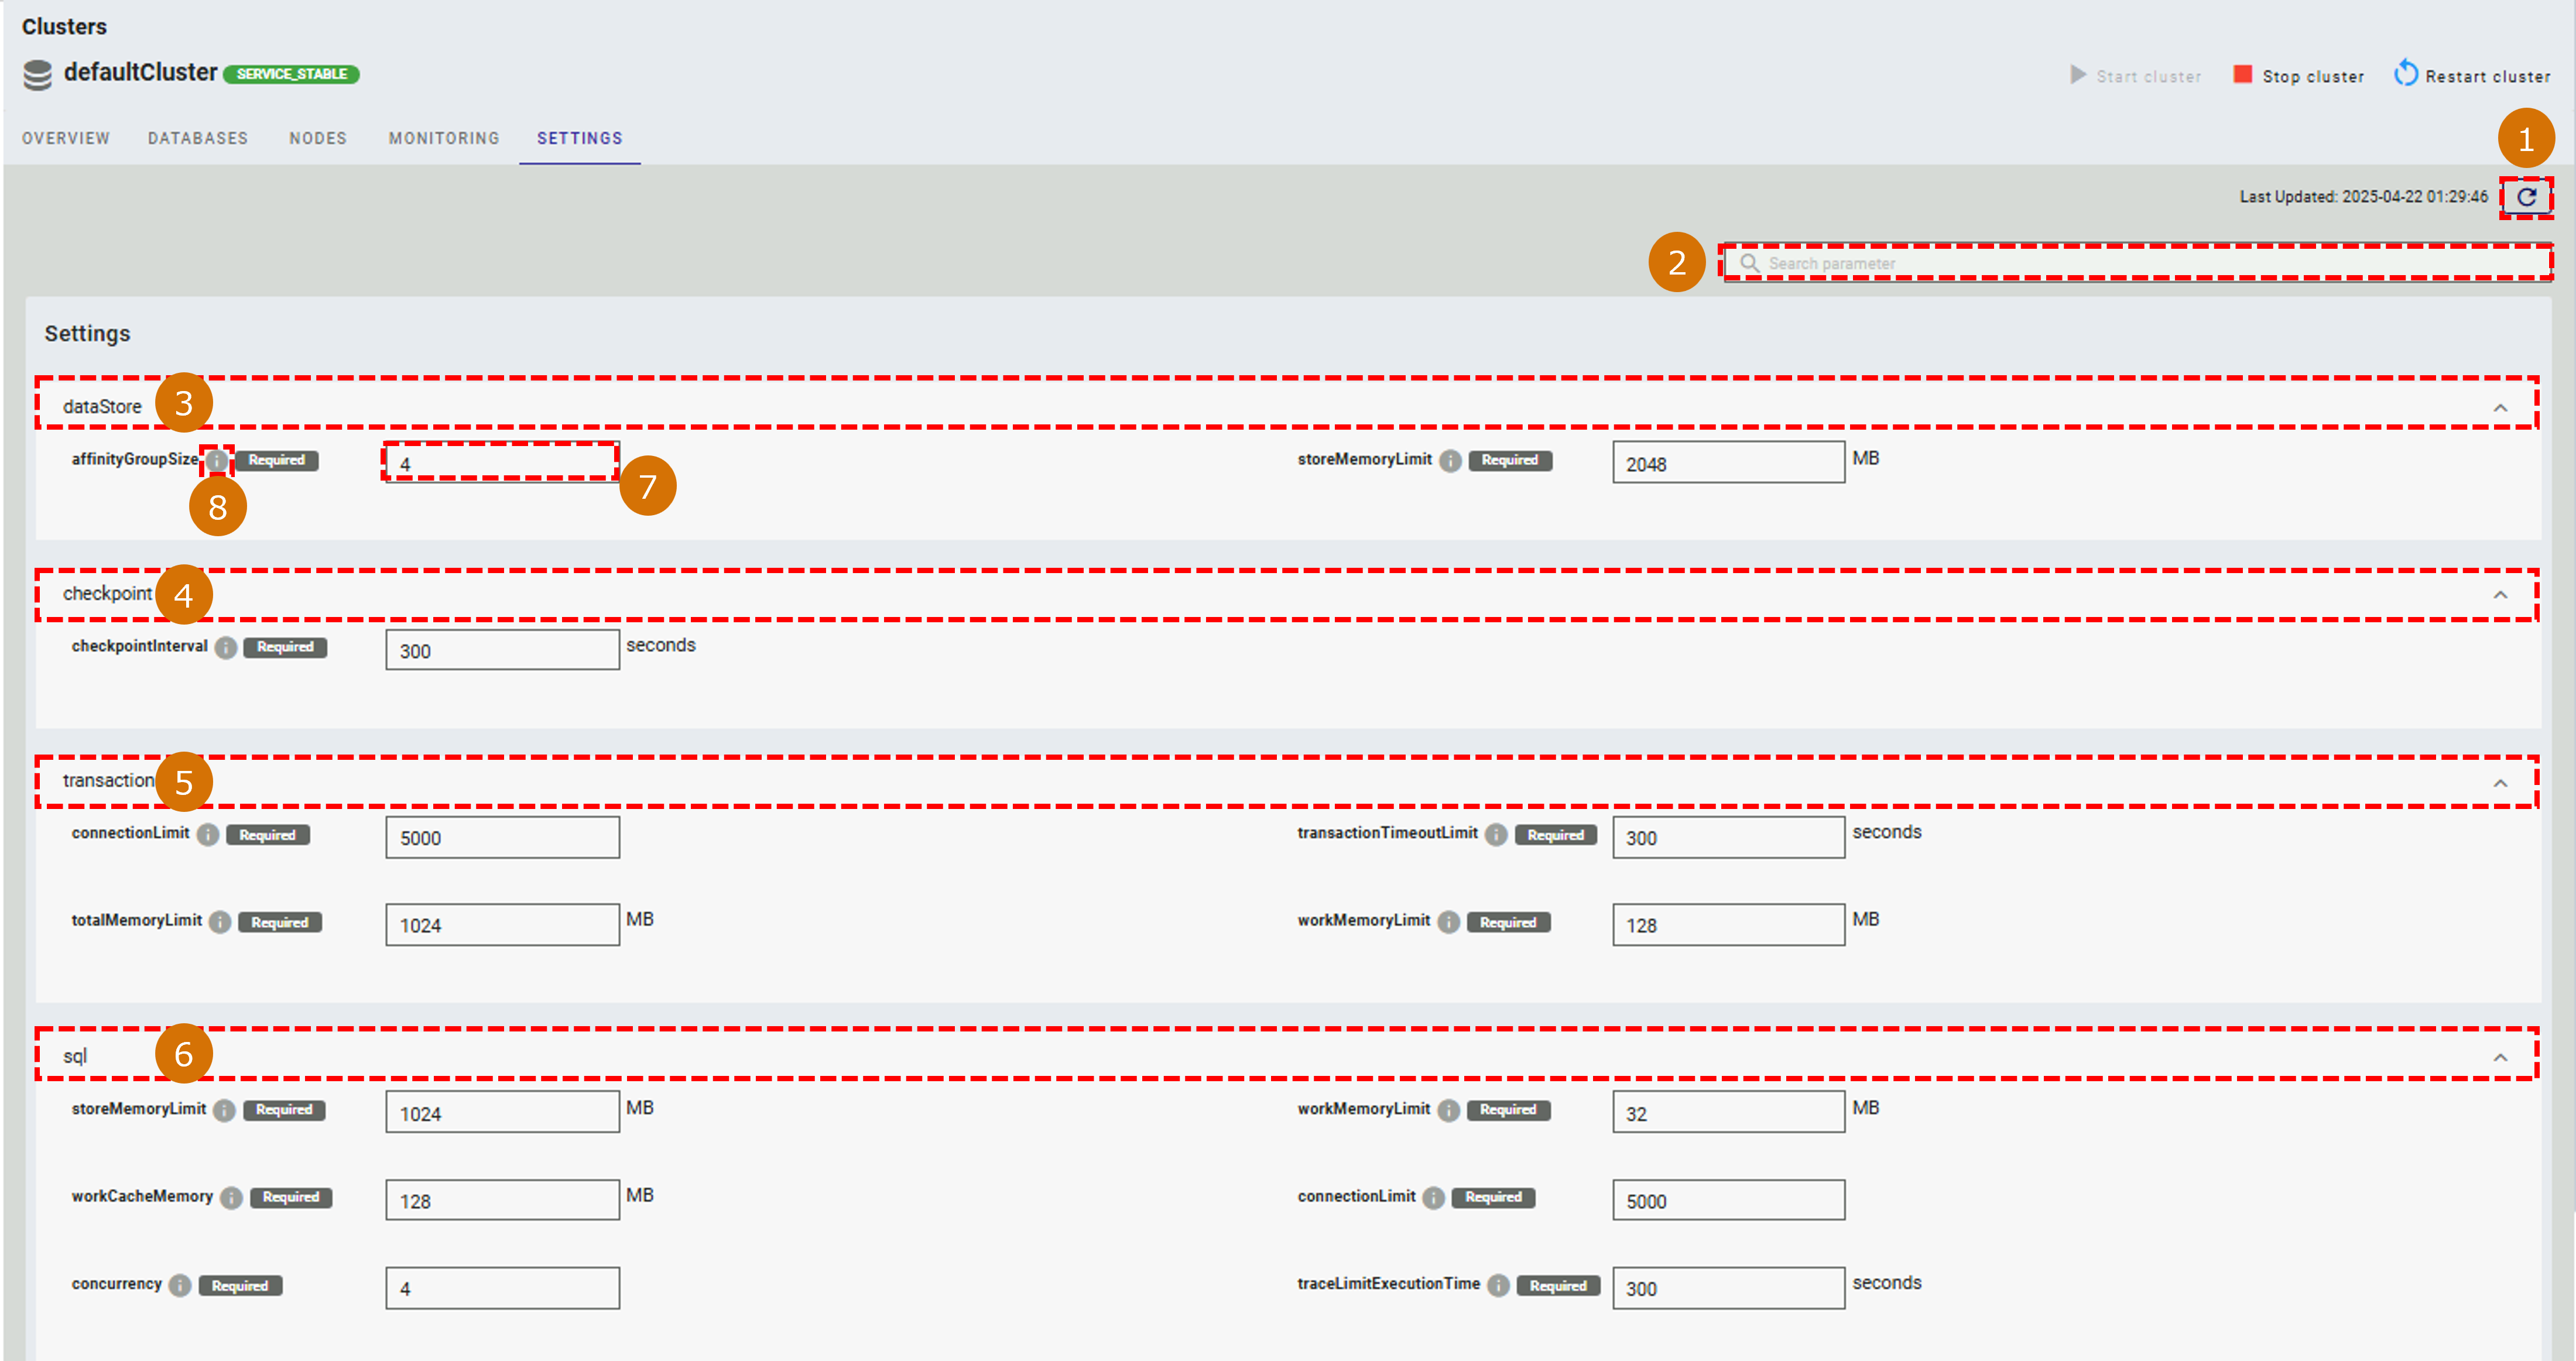Click info icon next to concurrency
The width and height of the screenshot is (2576, 1361).
point(180,1286)
